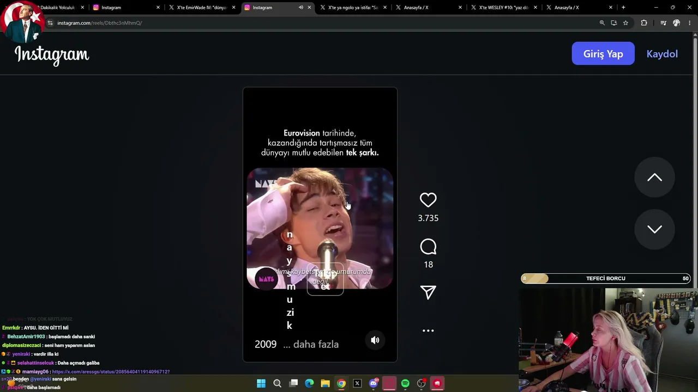Open the Extensions puzzle icon
Image resolution: width=698 pixels, height=392 pixels.
(x=644, y=23)
